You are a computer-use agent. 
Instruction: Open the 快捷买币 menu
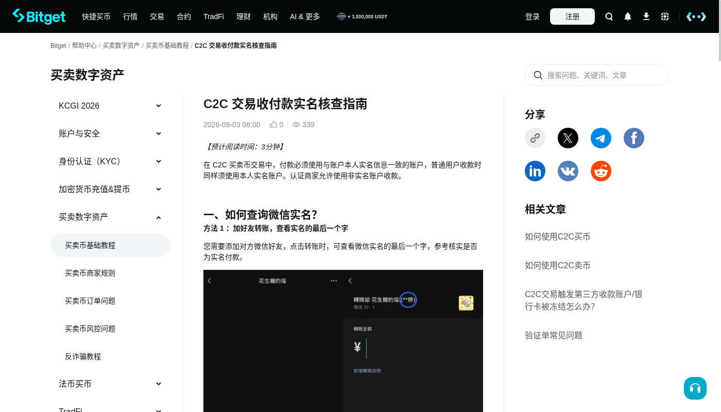point(96,16)
